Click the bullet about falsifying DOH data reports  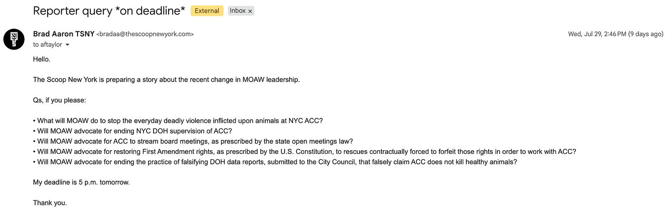click(x=275, y=162)
